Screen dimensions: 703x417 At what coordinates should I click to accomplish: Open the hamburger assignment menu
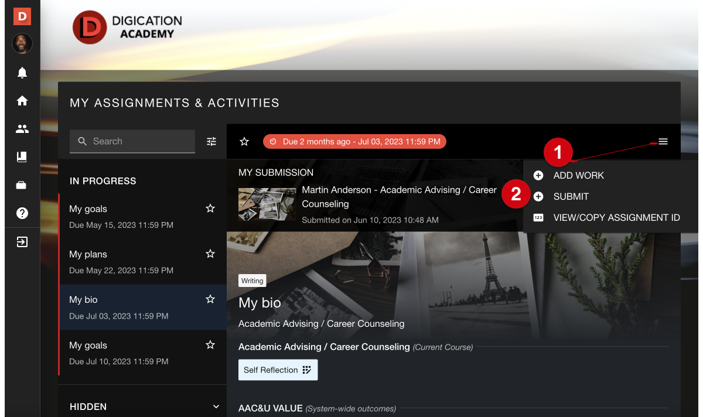click(x=663, y=142)
